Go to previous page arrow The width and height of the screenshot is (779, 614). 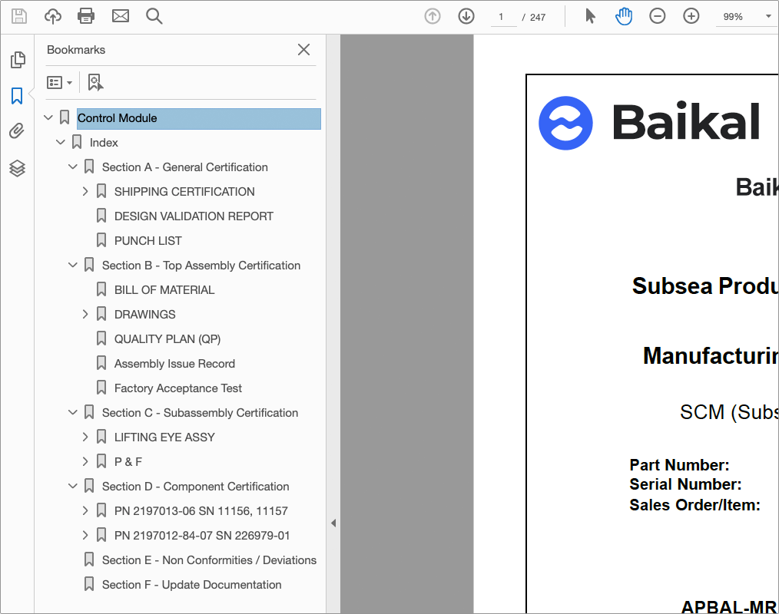click(x=433, y=16)
